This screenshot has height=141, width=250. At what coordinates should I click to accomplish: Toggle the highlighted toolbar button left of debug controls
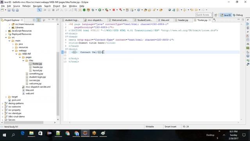[39, 10]
